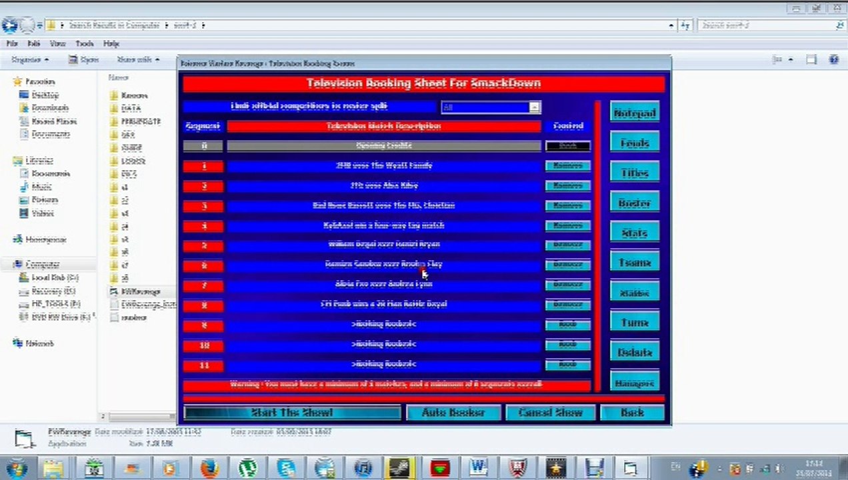Open uTorrent from the taskbar
The width and height of the screenshot is (848, 480).
point(249,467)
